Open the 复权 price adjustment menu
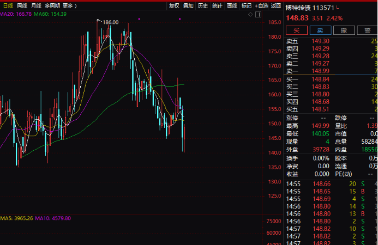 pos(174,5)
